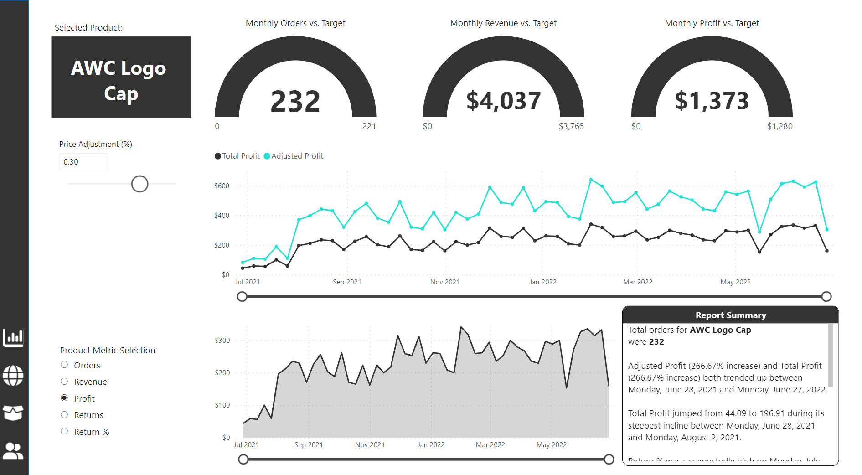
Task: Select the Returns metric radio button
Action: (x=64, y=415)
